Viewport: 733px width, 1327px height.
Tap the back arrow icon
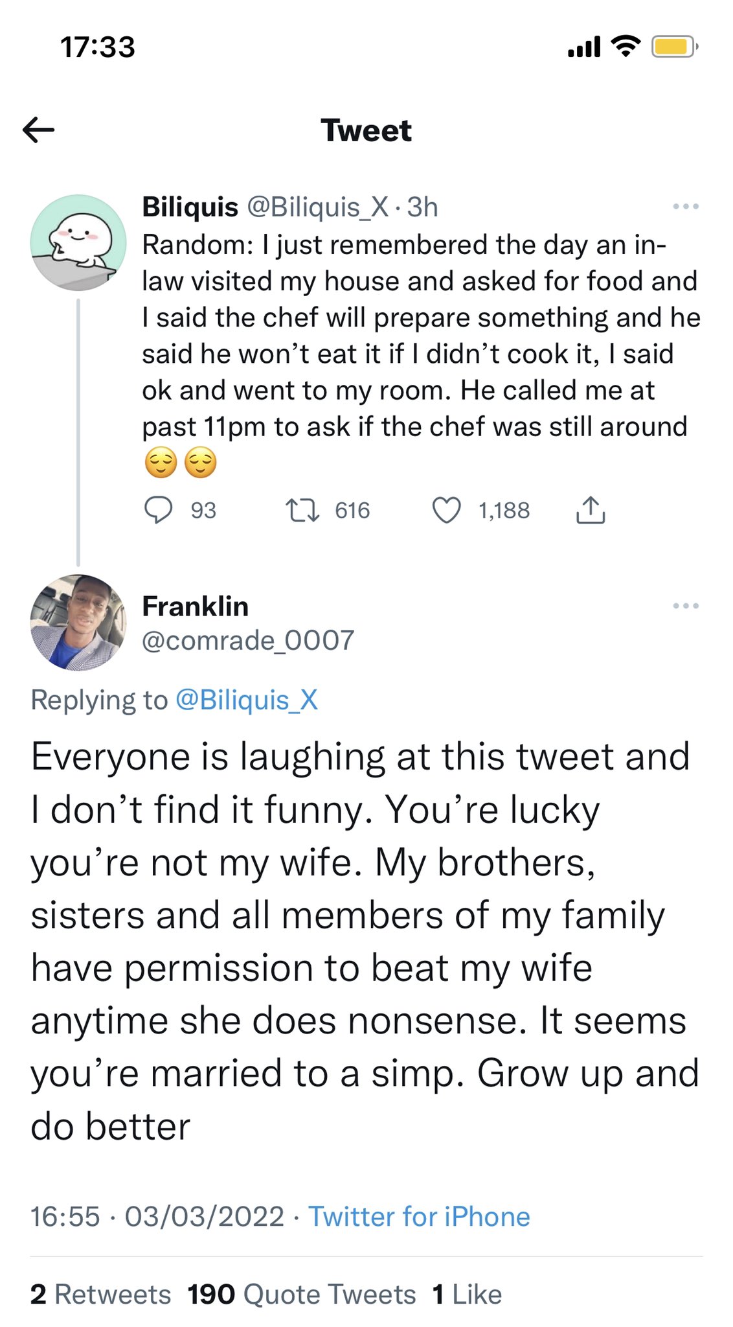(38, 130)
